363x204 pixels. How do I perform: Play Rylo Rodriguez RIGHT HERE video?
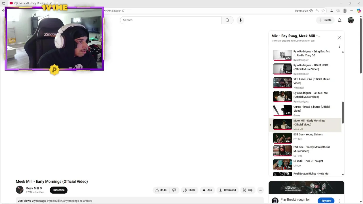(x=311, y=67)
